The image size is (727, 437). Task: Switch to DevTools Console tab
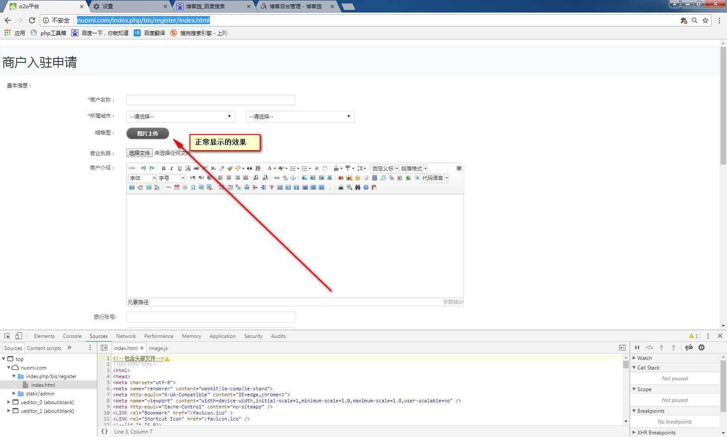pyautogui.click(x=72, y=336)
